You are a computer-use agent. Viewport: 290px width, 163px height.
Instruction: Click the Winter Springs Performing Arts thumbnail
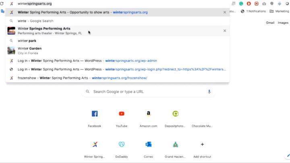click(11, 31)
